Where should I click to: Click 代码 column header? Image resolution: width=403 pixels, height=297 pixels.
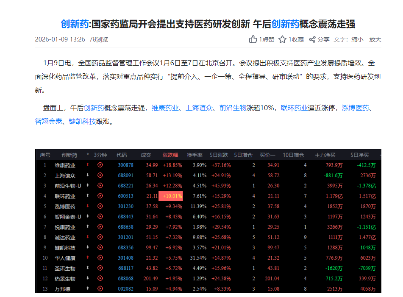point(122,155)
